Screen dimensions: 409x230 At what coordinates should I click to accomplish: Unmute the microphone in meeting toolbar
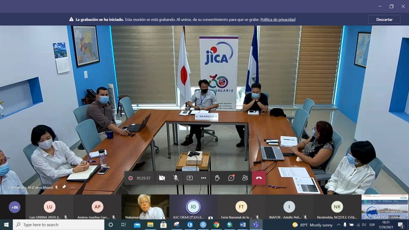click(x=176, y=178)
